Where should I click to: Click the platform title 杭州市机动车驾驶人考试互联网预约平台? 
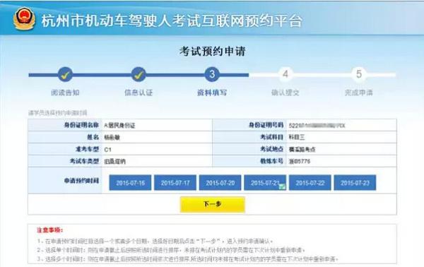172,20
